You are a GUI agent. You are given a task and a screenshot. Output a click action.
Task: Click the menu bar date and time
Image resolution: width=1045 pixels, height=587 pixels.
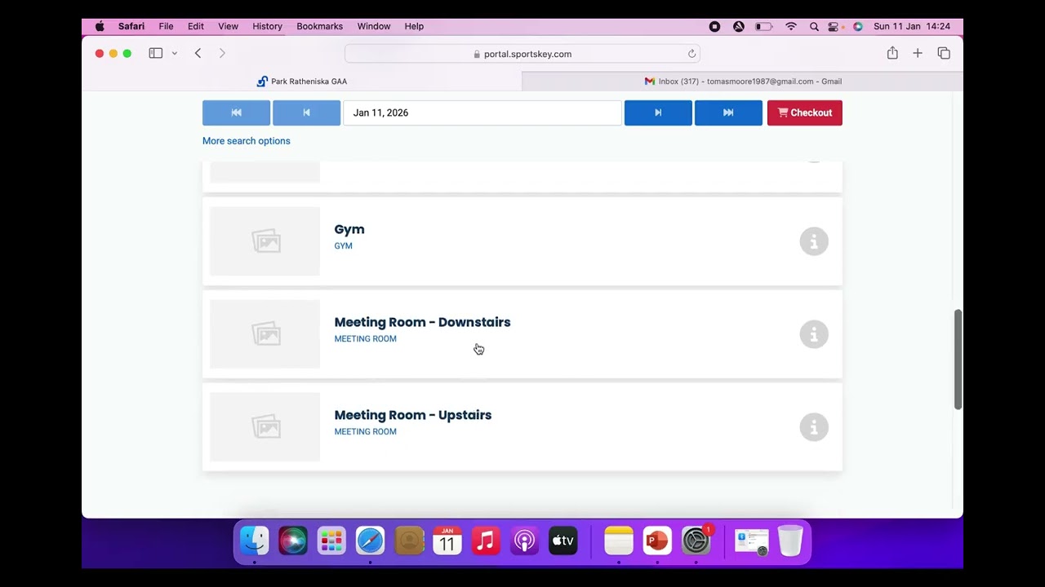pyautogui.click(x=912, y=26)
